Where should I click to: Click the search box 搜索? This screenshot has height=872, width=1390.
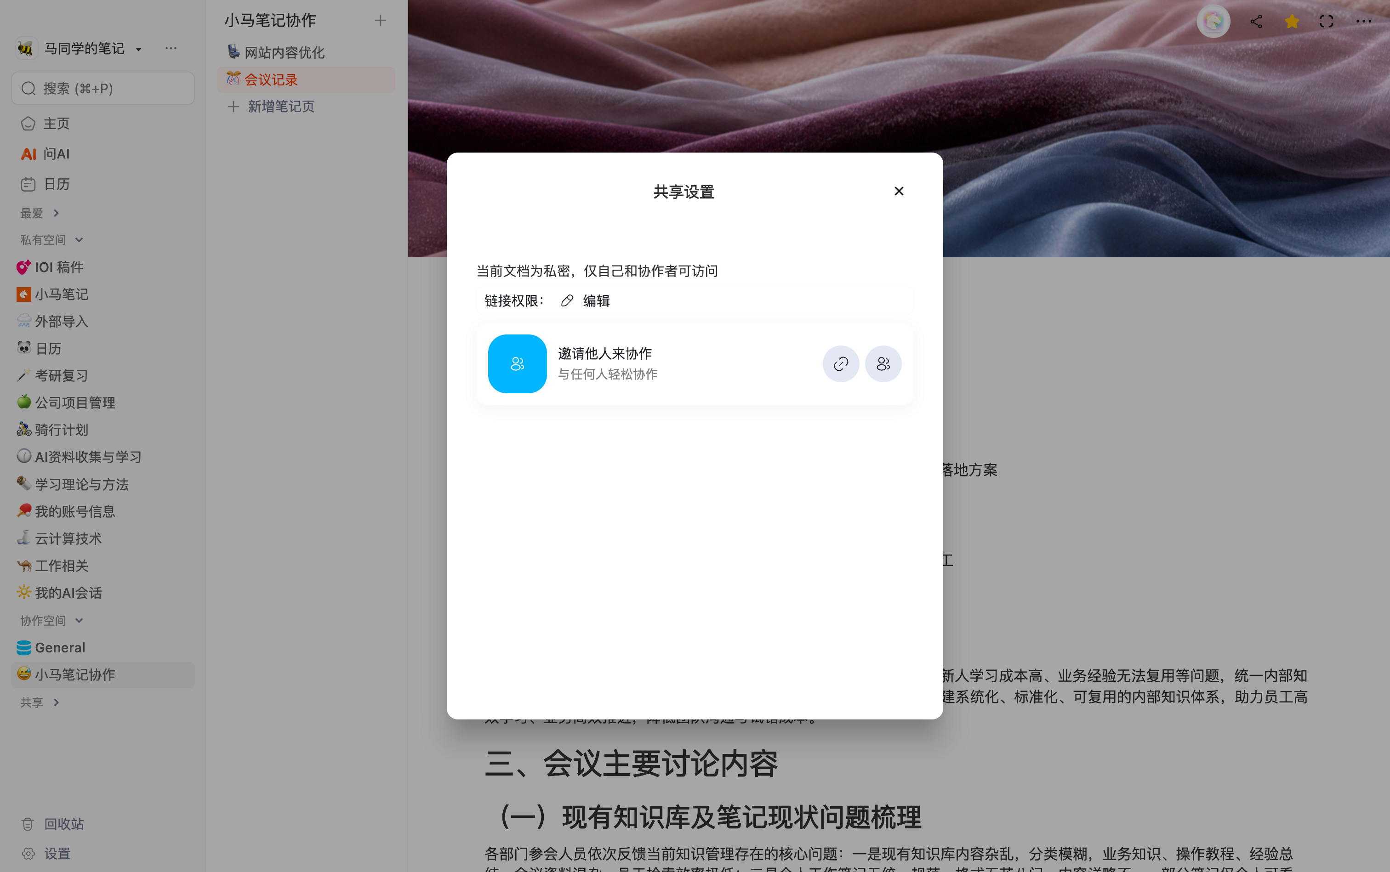point(103,88)
